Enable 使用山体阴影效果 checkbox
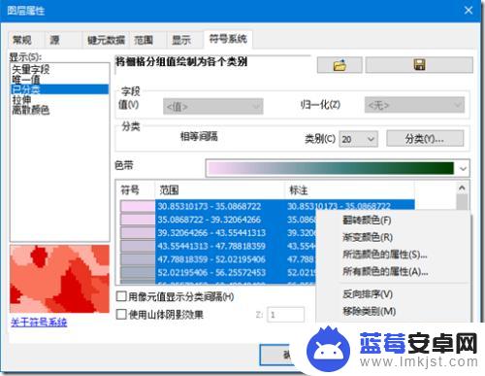Image resolution: width=485 pixels, height=376 pixels. click(121, 314)
